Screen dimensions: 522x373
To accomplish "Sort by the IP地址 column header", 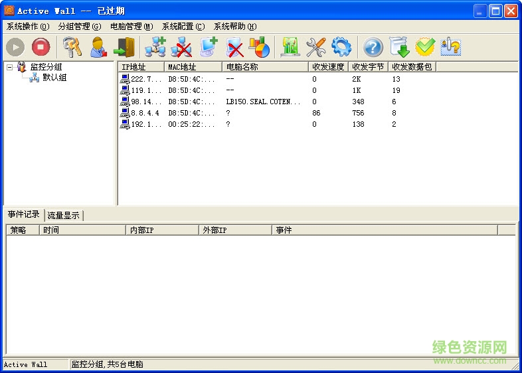I will click(x=141, y=67).
